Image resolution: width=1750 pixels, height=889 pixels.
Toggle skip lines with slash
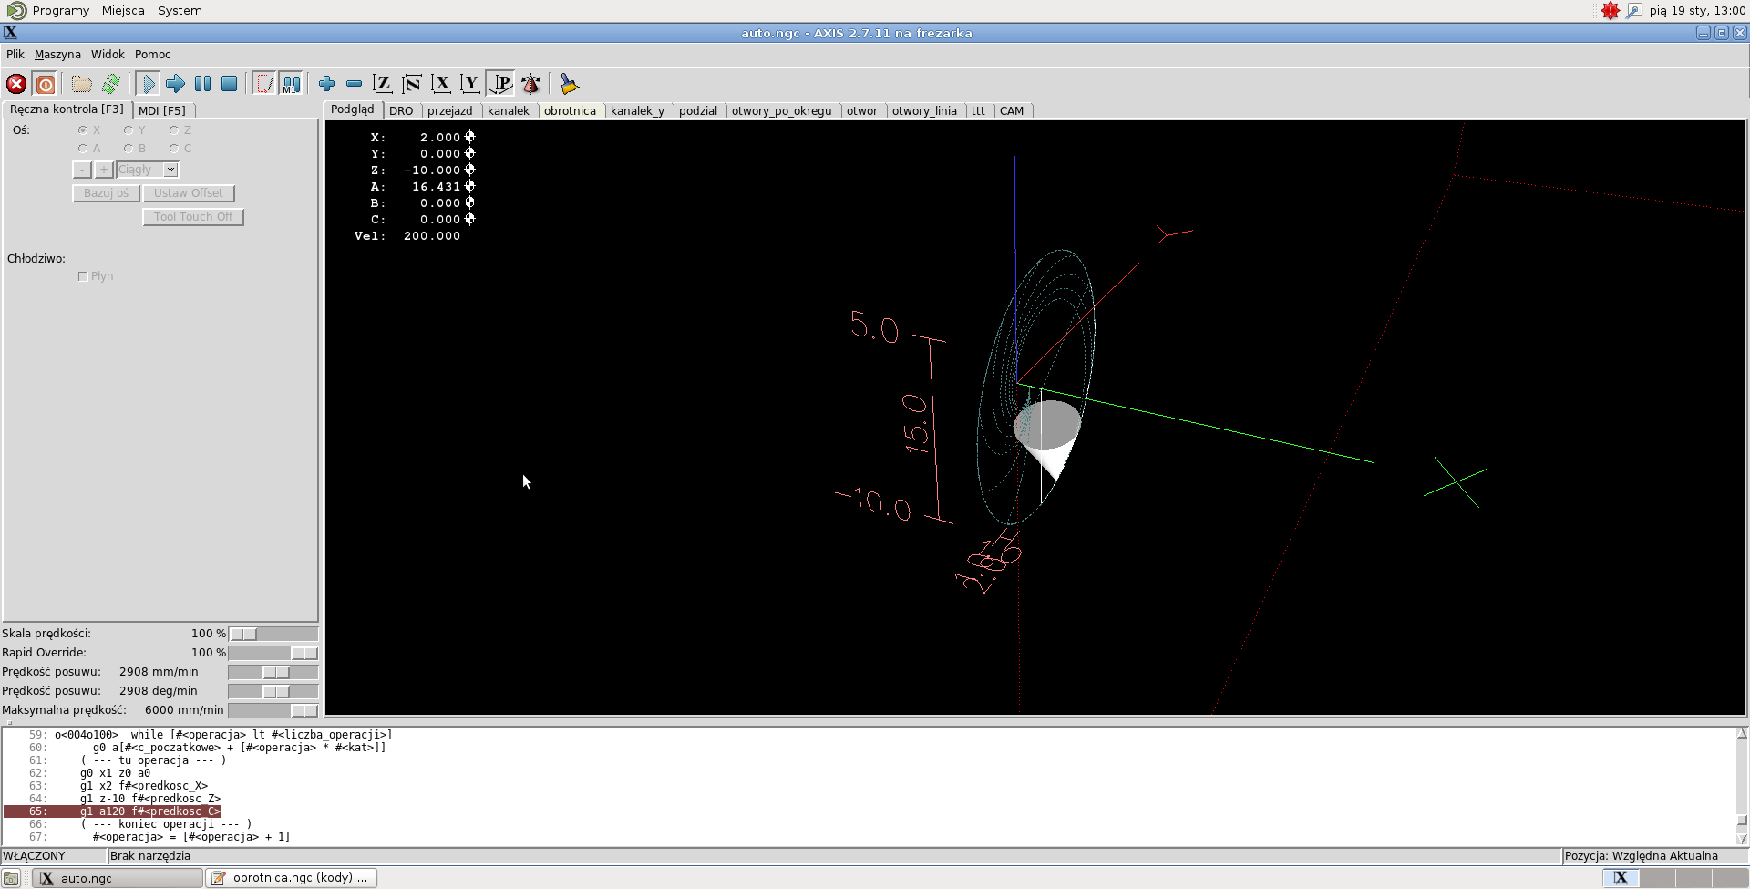[x=264, y=84]
